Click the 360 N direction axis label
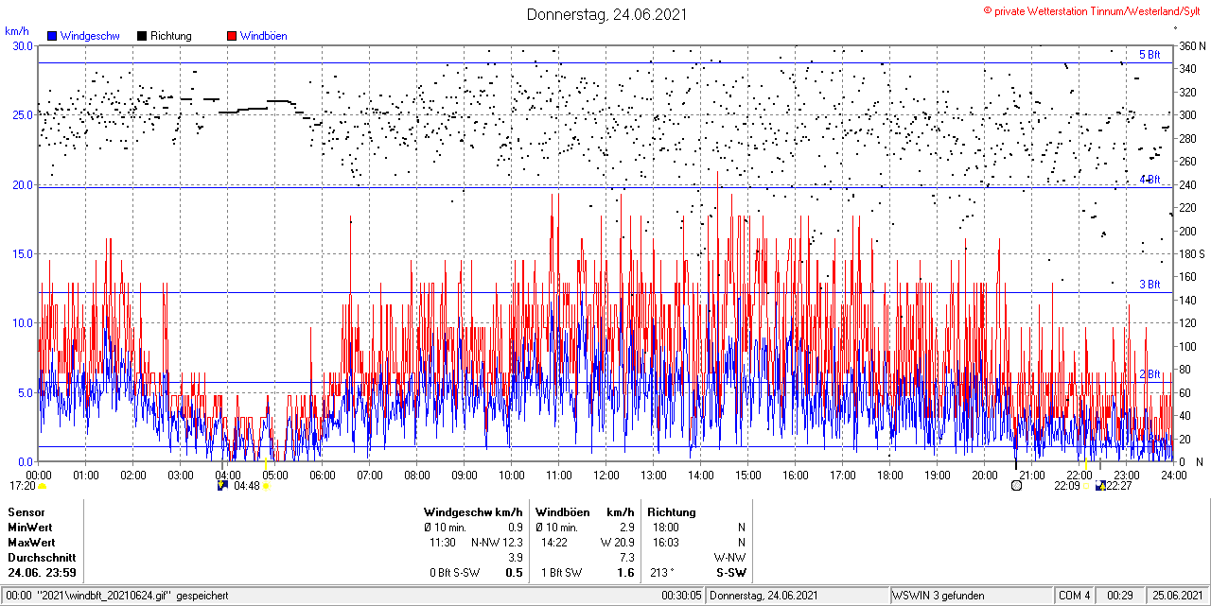Viewport: 1211px width, 606px height. click(1192, 46)
